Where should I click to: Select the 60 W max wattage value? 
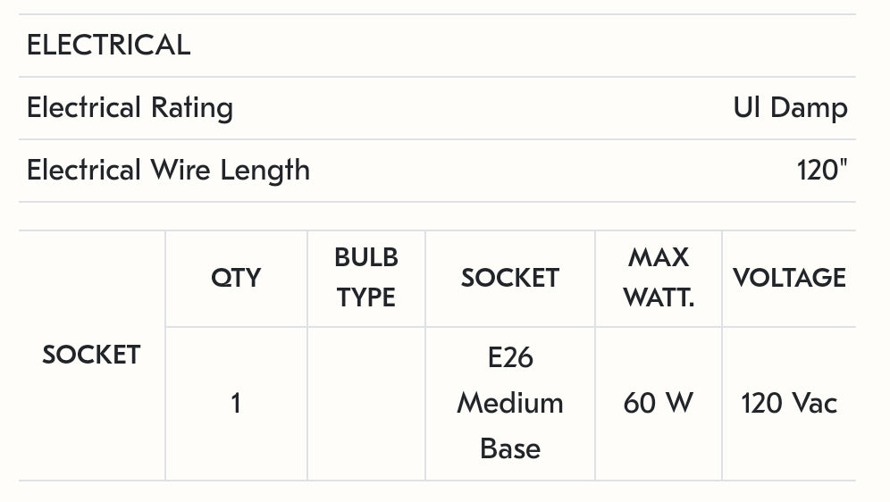tap(659, 403)
